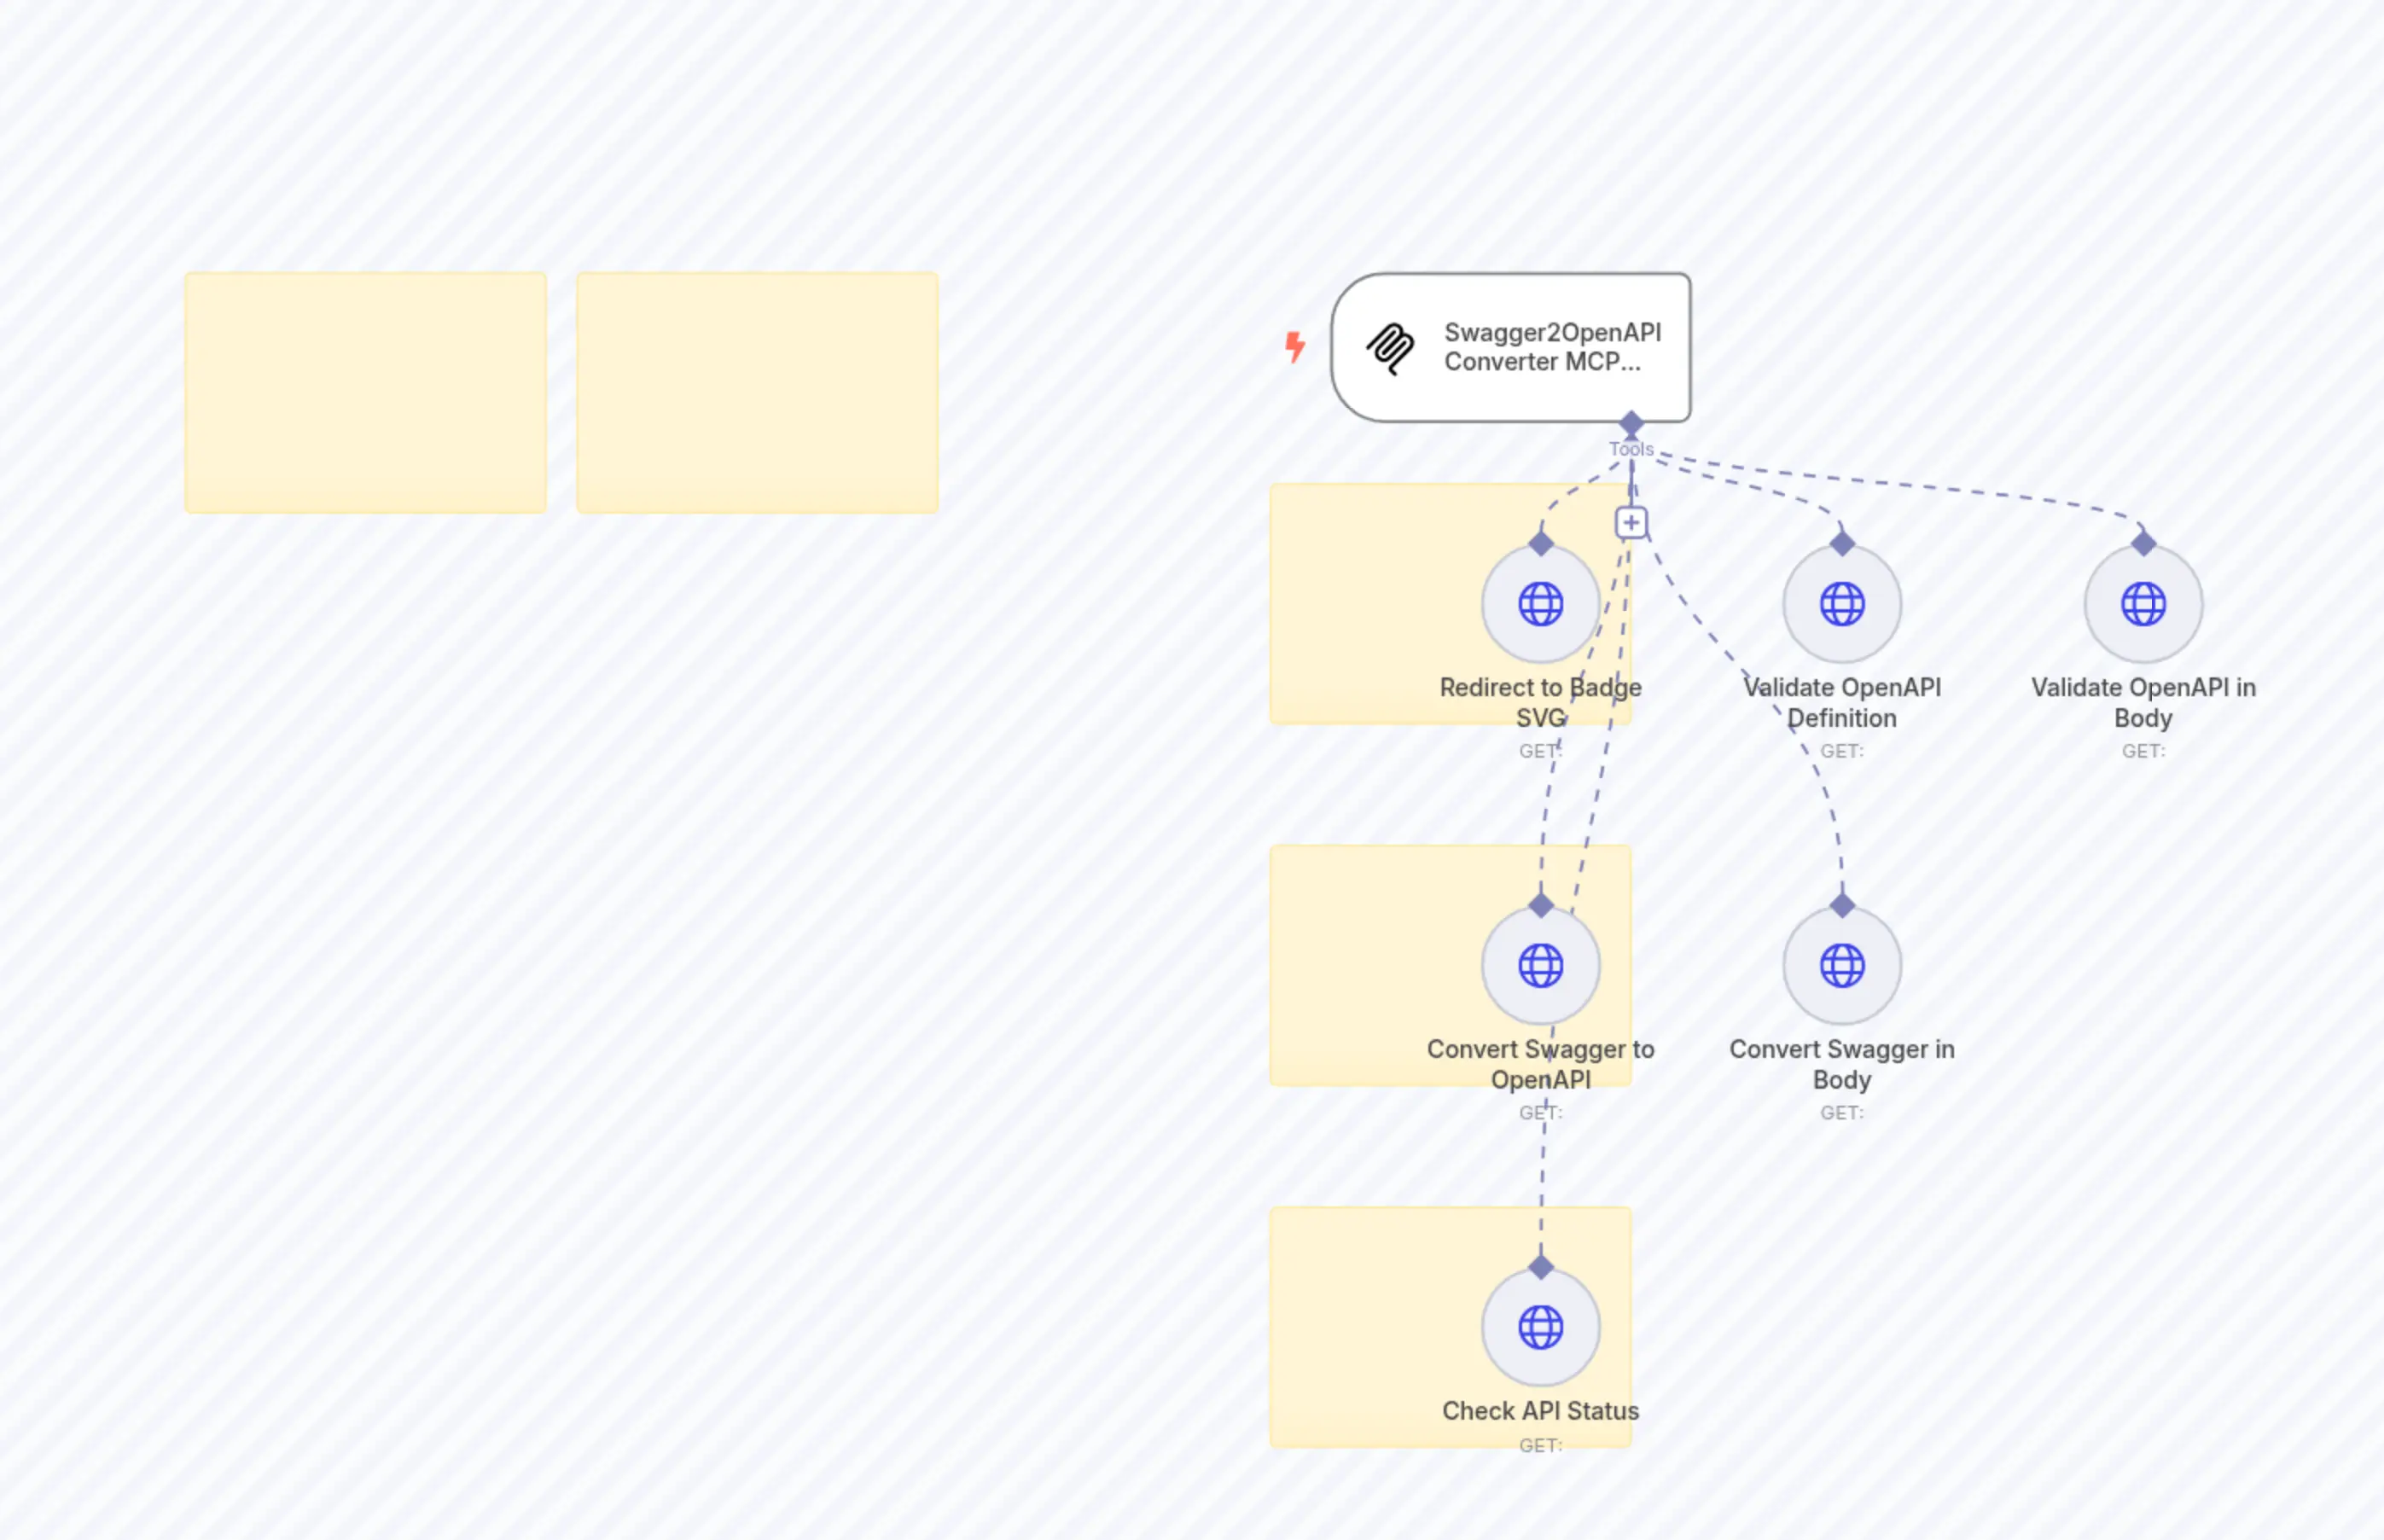2384x1540 pixels.
Task: Click the globe icon for Validate OpenAPI in Body
Action: coord(2143,604)
